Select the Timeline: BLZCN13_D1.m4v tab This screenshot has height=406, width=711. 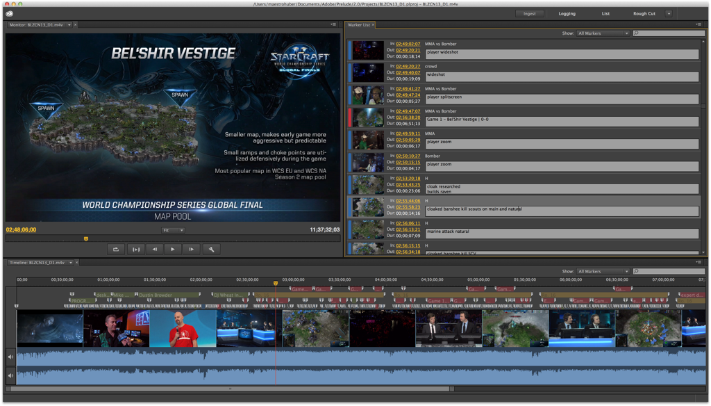[x=37, y=263]
